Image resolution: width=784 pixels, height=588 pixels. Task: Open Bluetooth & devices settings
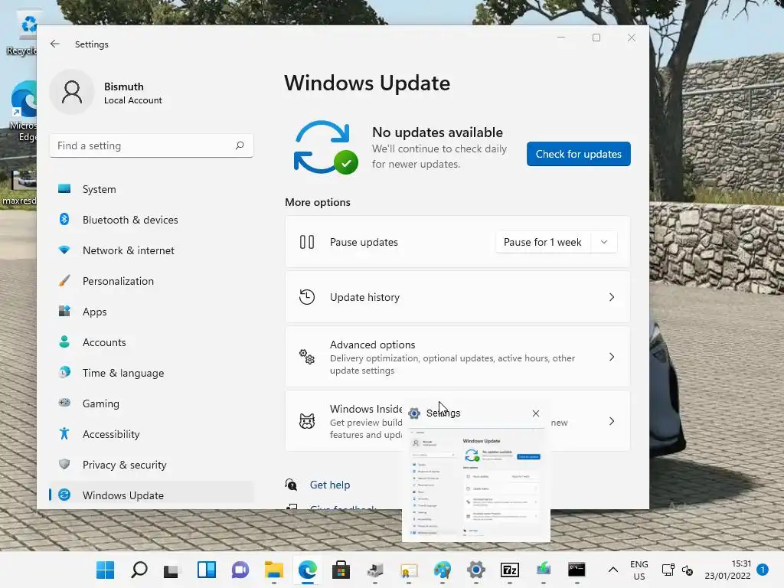click(x=152, y=220)
